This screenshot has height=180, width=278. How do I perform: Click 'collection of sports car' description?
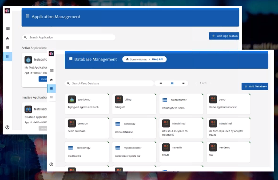coord(127,156)
